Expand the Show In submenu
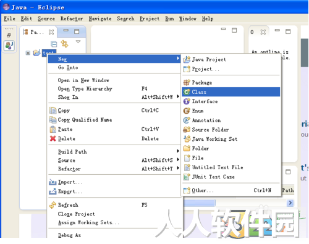 114,97
